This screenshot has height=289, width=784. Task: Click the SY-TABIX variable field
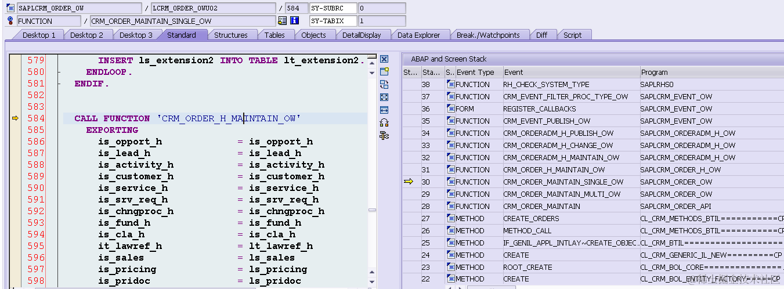pyautogui.click(x=333, y=21)
